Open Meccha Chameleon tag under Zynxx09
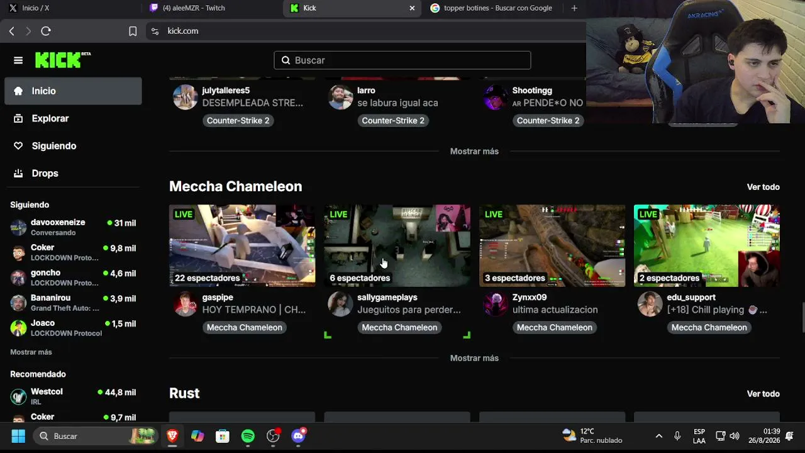The image size is (805, 453). 554,328
